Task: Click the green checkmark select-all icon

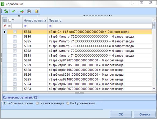Action: [x=13, y=11]
